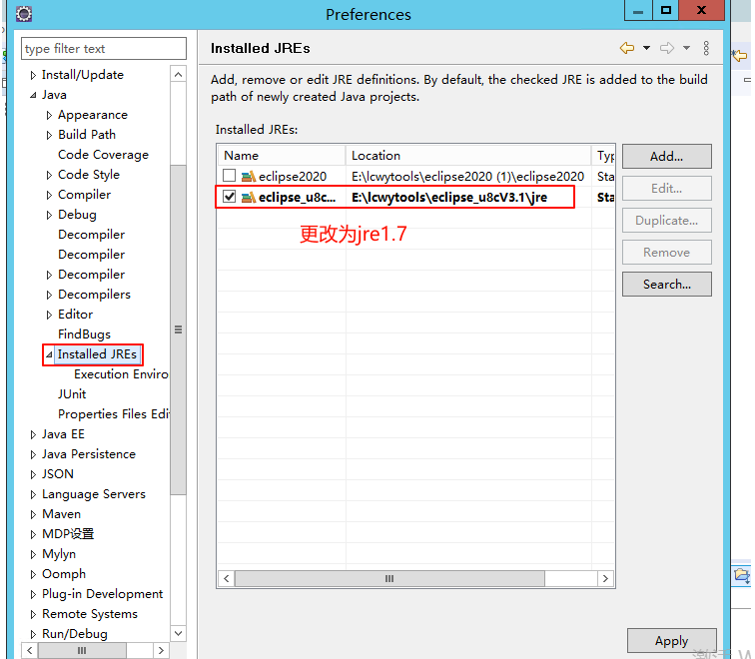The image size is (755, 659).
Task: Click the Type column header
Action: point(603,156)
